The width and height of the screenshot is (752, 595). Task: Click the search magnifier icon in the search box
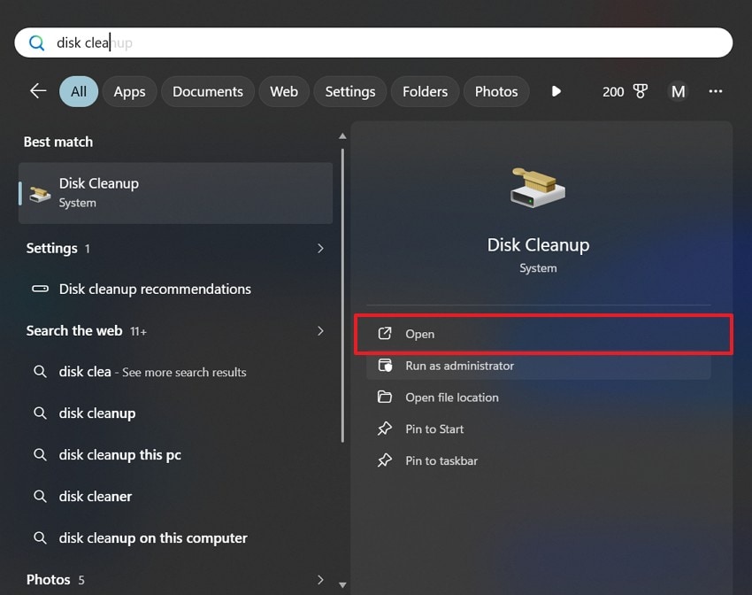coord(35,42)
